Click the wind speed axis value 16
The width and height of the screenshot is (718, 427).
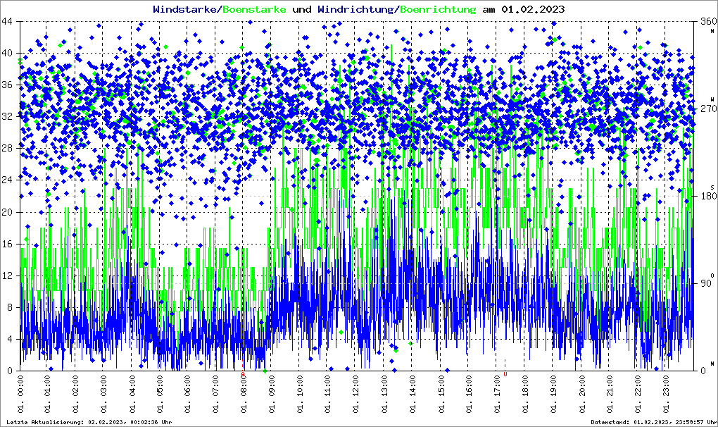pyautogui.click(x=7, y=244)
